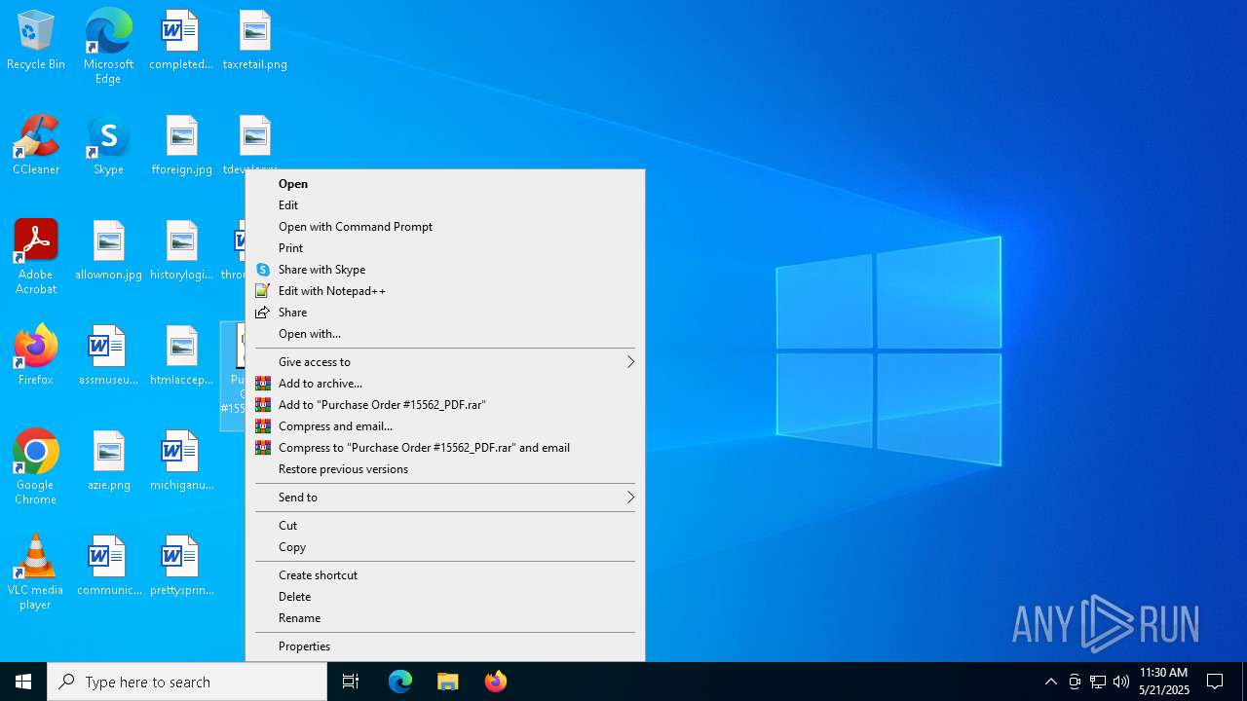Select the azie.png file icon
Image resolution: width=1247 pixels, height=701 pixels.
108,461
